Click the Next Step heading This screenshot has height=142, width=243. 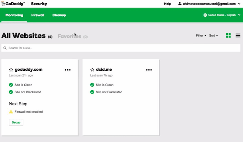pyautogui.click(x=18, y=104)
